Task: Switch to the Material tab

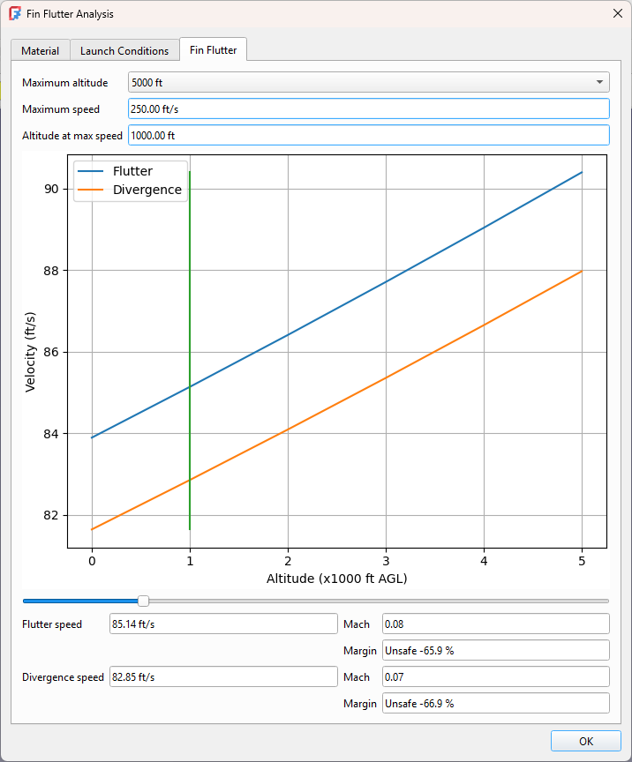Action: tap(40, 50)
